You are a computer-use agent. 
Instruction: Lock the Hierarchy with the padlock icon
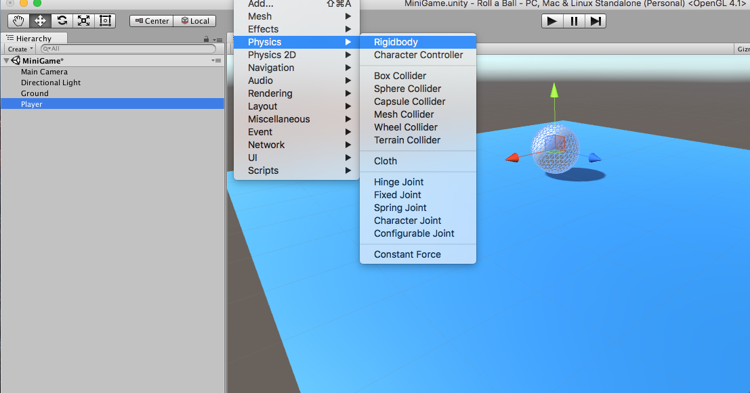[x=207, y=39]
